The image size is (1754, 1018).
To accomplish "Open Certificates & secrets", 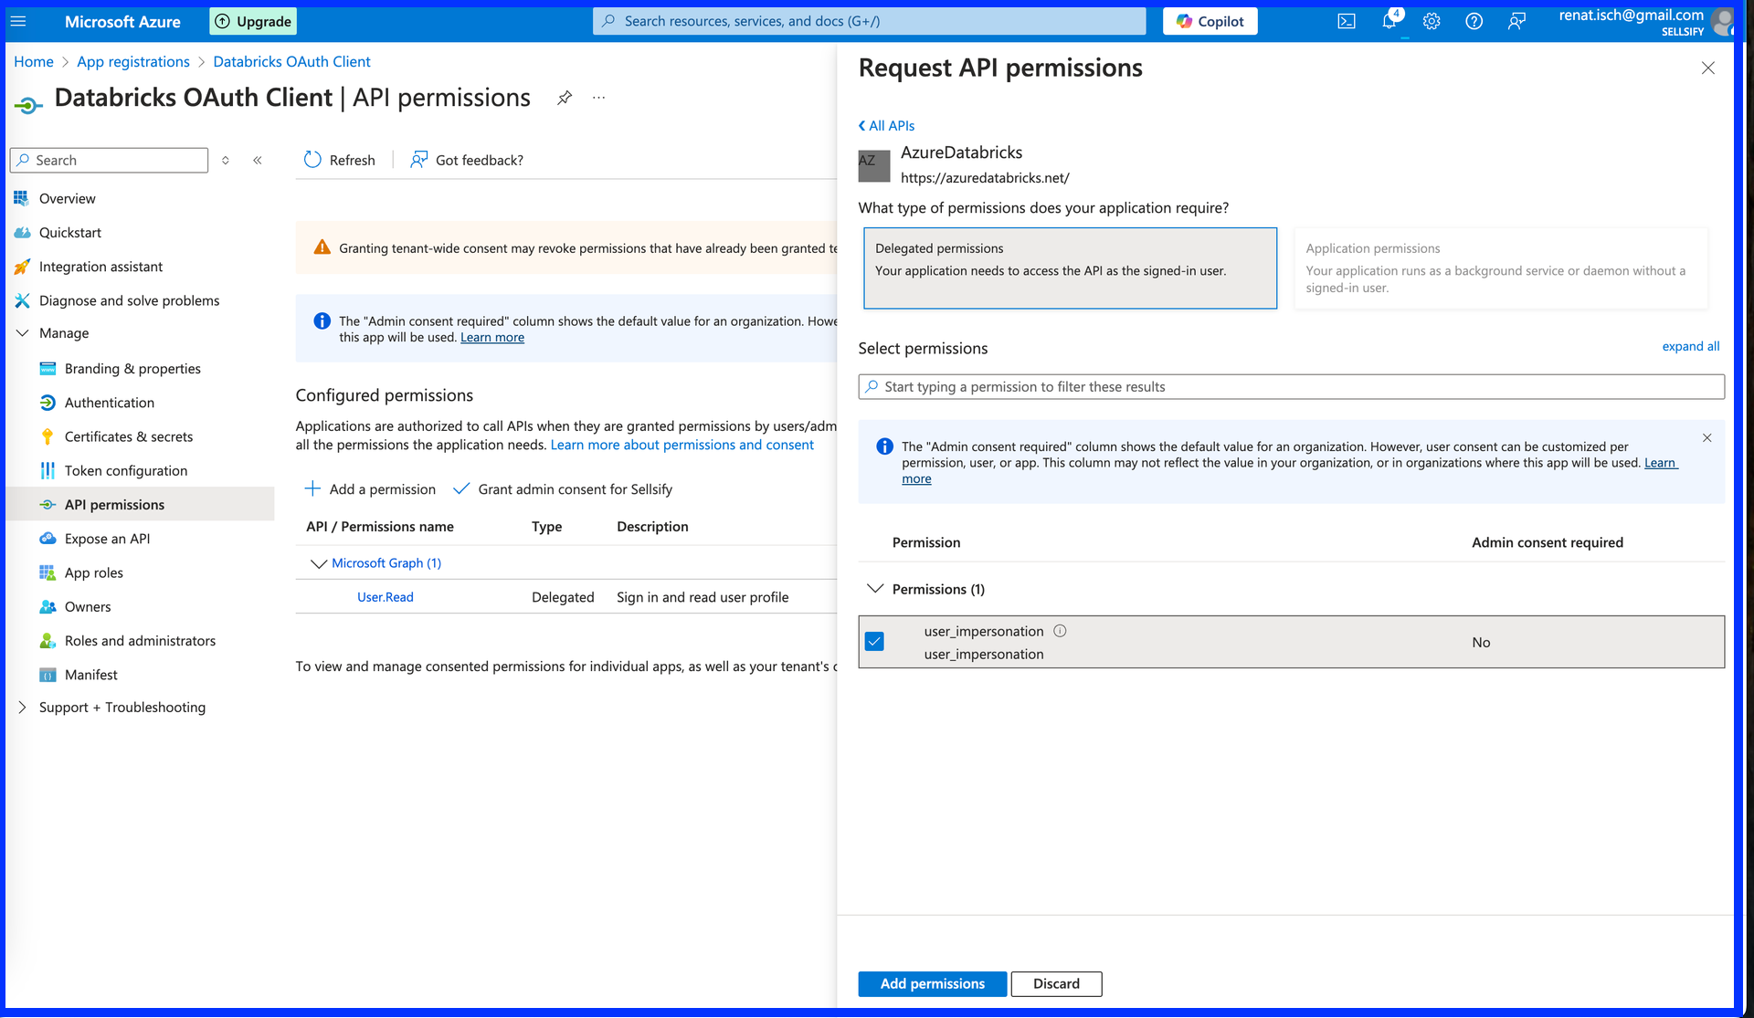I will [128, 436].
